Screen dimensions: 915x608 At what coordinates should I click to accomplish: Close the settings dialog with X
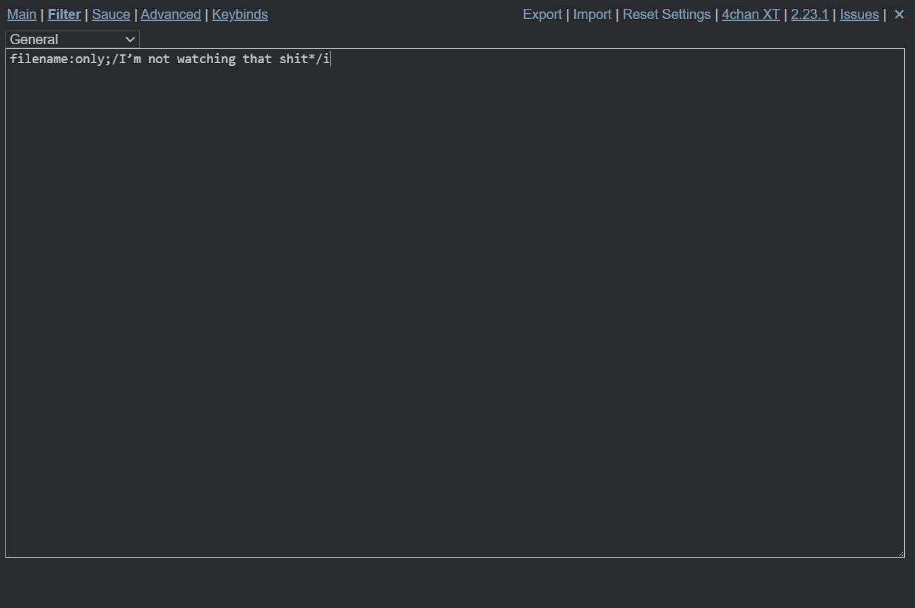[x=899, y=14]
